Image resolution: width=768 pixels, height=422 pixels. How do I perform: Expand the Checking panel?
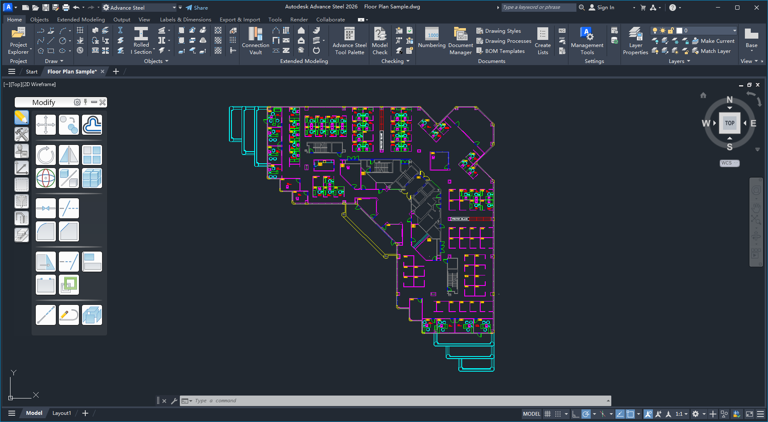point(395,61)
